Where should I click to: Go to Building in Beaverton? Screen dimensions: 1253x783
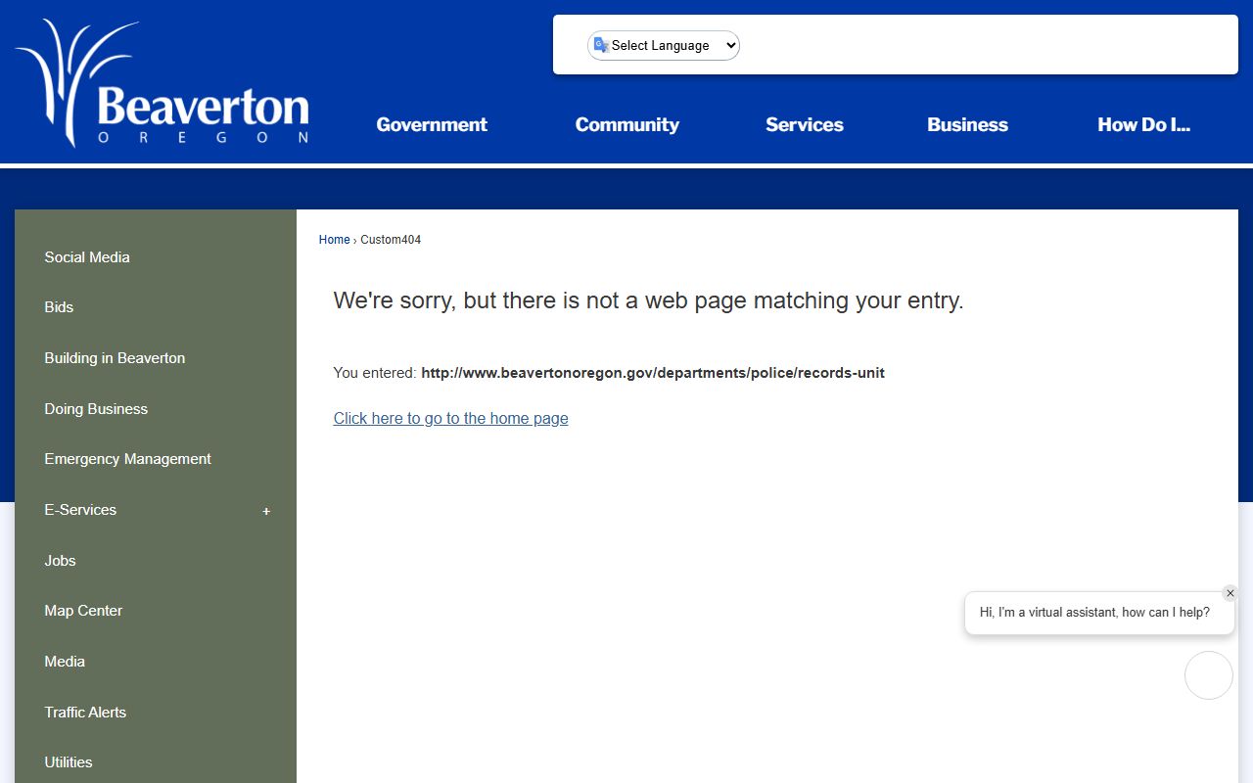(115, 358)
